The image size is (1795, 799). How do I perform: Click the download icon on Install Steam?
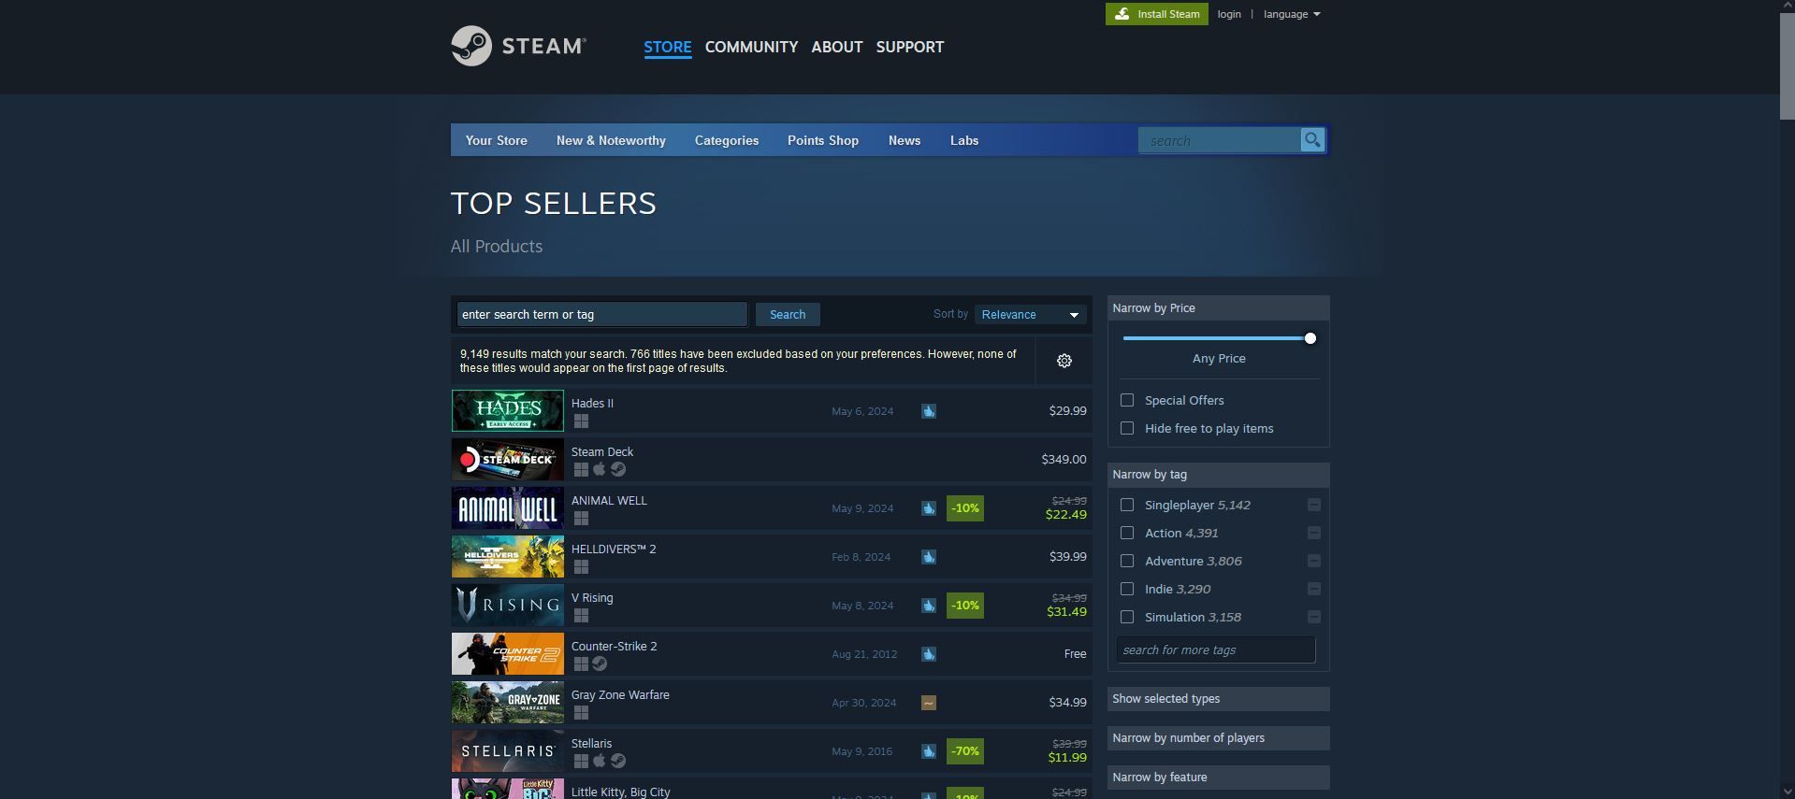tap(1122, 14)
